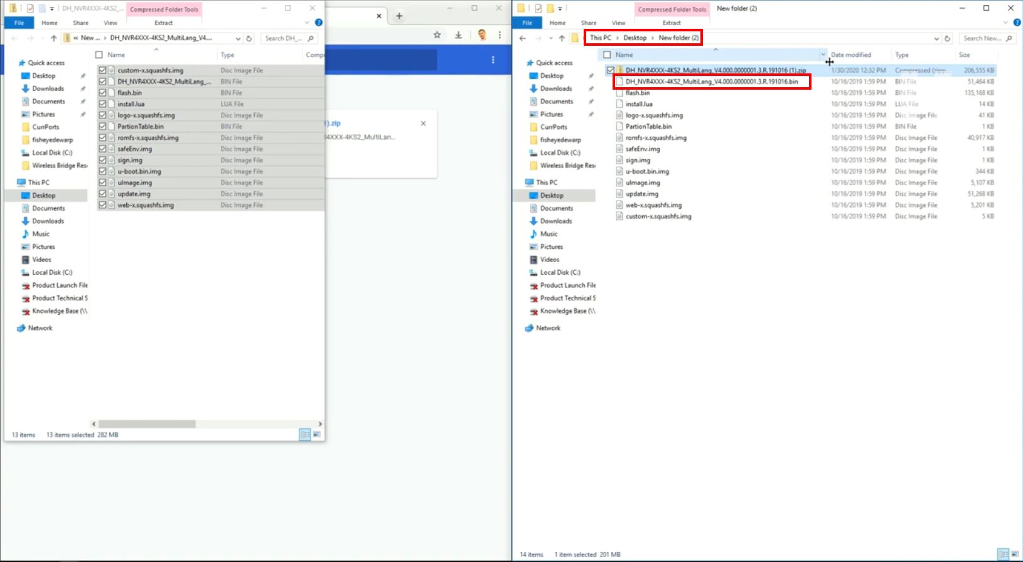Open Extract tab in the zip window
This screenshot has height=562, width=1023.
coord(164,23)
